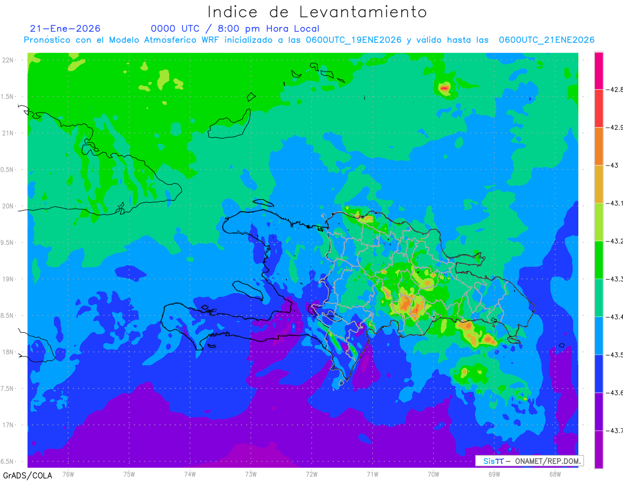
Task: Click the WRF forecast description line
Action: 309,40
